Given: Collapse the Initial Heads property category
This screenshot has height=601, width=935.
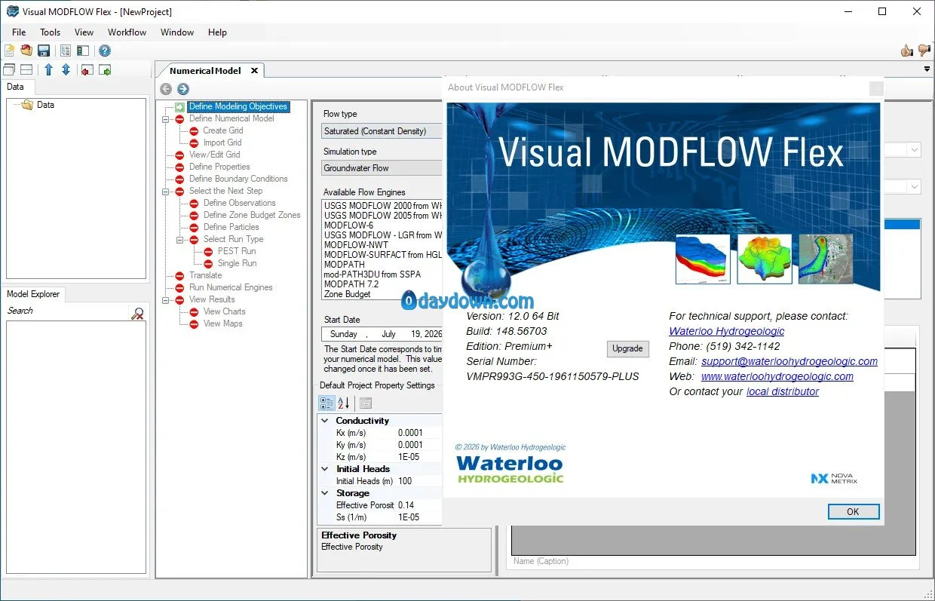Looking at the screenshot, I should [x=325, y=469].
